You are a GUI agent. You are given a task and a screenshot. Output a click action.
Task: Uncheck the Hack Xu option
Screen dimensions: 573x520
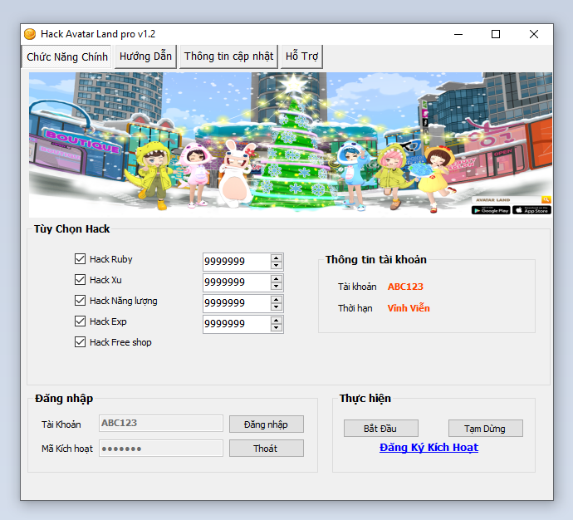(81, 280)
